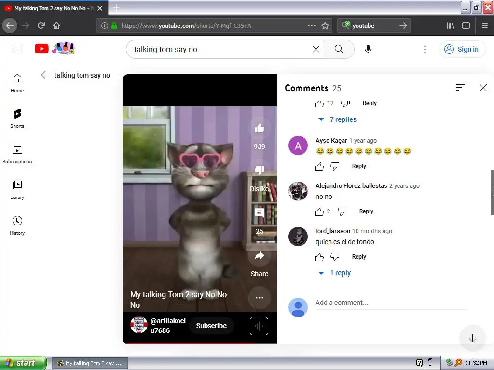This screenshot has width=494, height=370.
Task: Dislike tord_larsson's comment
Action: [335, 257]
